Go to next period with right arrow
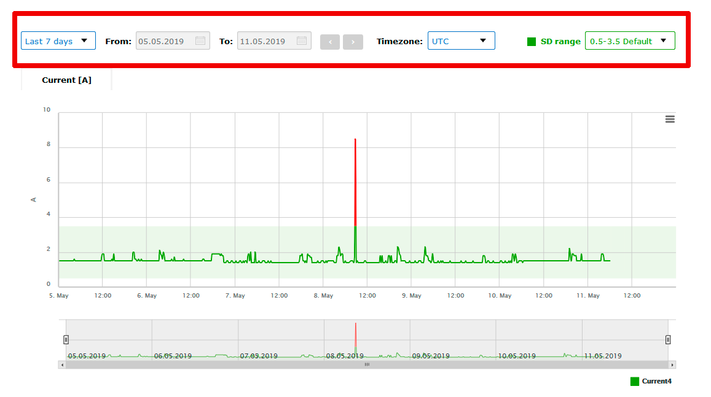 [x=353, y=42]
